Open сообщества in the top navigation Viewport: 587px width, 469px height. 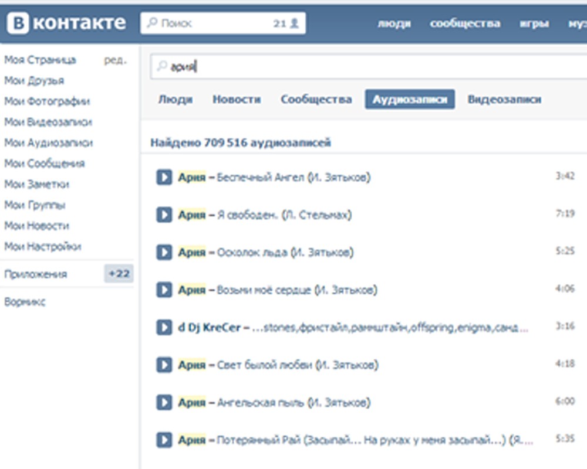pos(465,23)
